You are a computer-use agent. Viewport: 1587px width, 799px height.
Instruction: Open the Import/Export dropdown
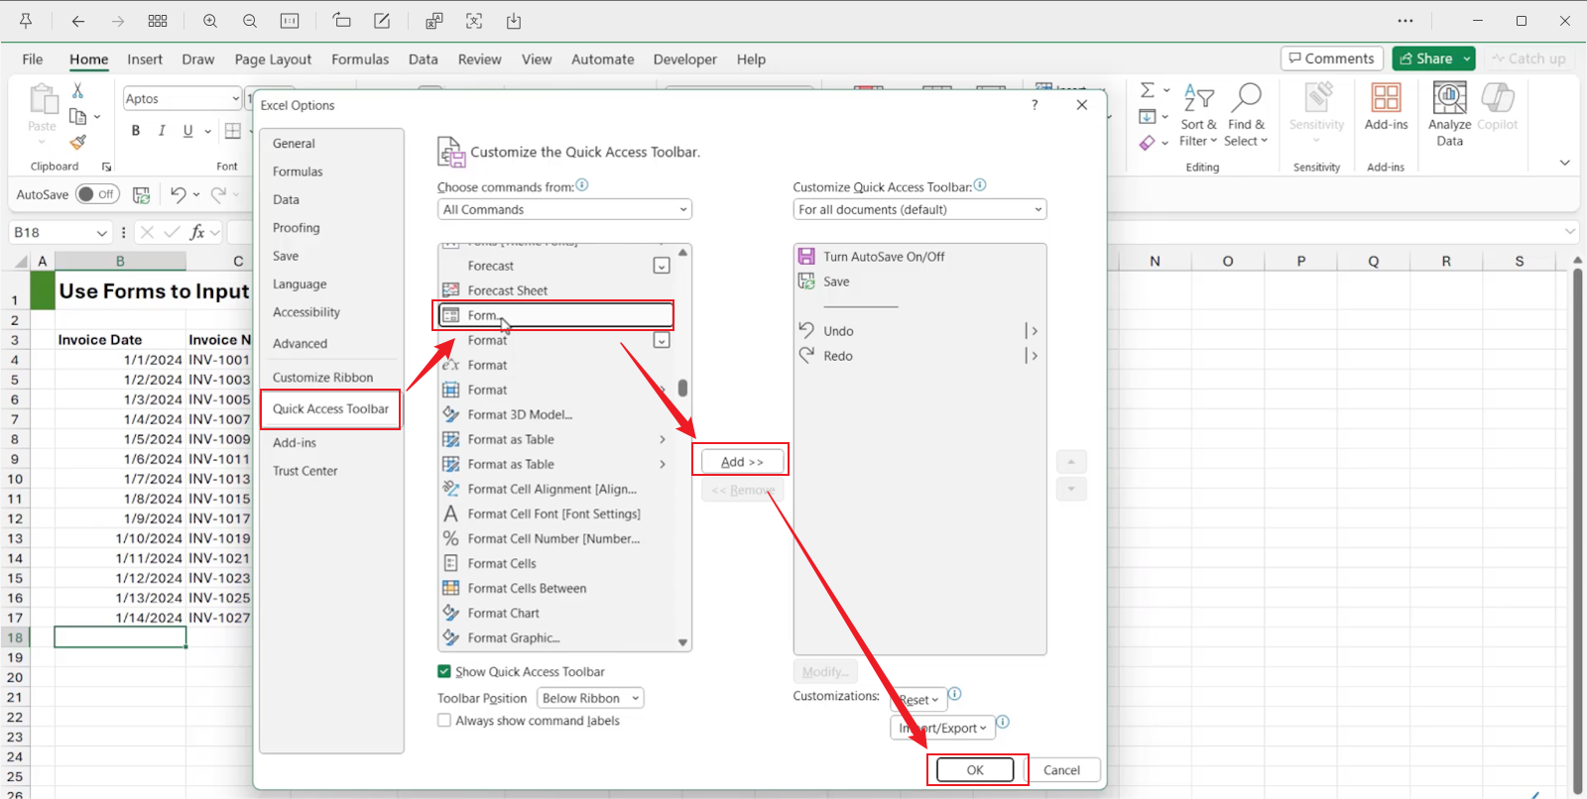pos(942,728)
